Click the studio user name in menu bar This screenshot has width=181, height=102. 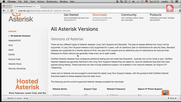pos(165,1)
